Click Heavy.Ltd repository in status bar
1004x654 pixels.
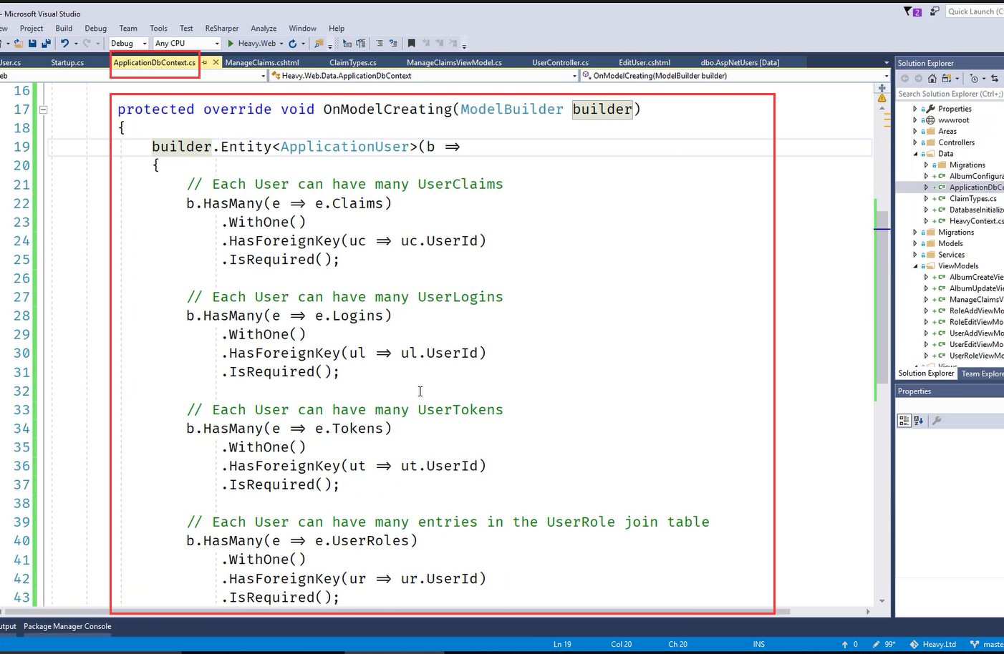[x=933, y=644]
